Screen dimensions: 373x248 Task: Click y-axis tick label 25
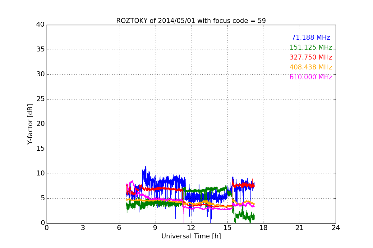tap(40, 99)
